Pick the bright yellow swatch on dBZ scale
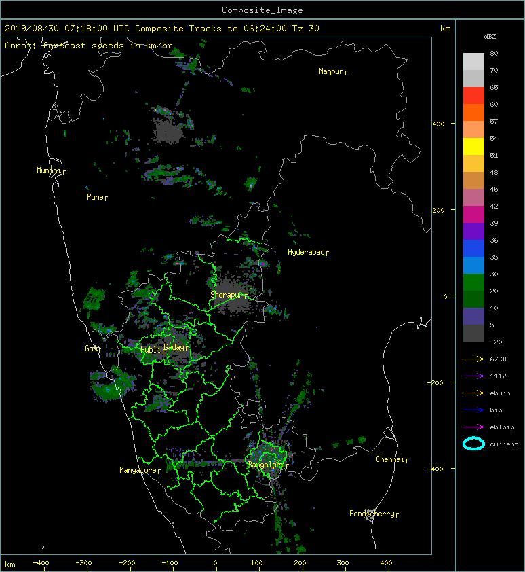Viewport: 525px width, 572px height. [473, 147]
